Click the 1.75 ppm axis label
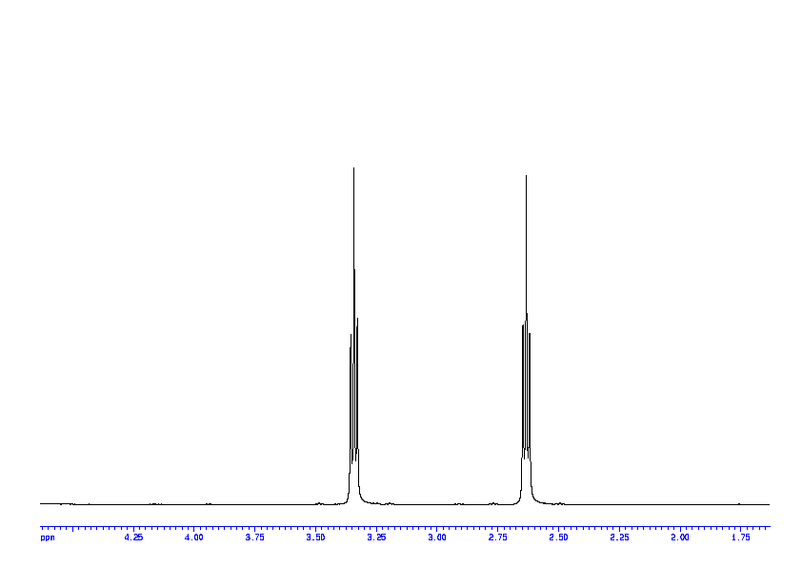802x567 pixels. point(740,538)
